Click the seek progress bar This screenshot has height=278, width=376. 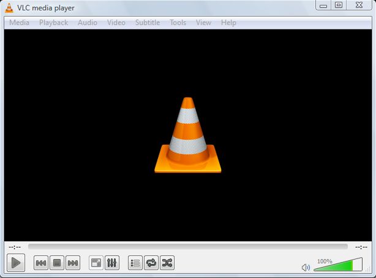click(188, 247)
